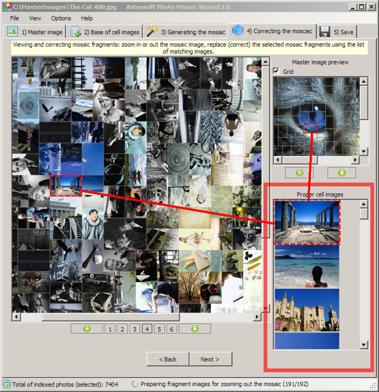Click the red-outlined cell in master preview

(310, 128)
